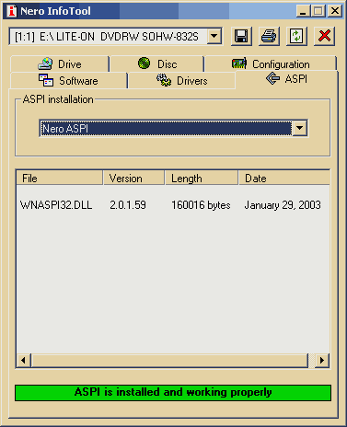347x427 pixels.
Task: Open the Software tab
Action: (x=69, y=81)
